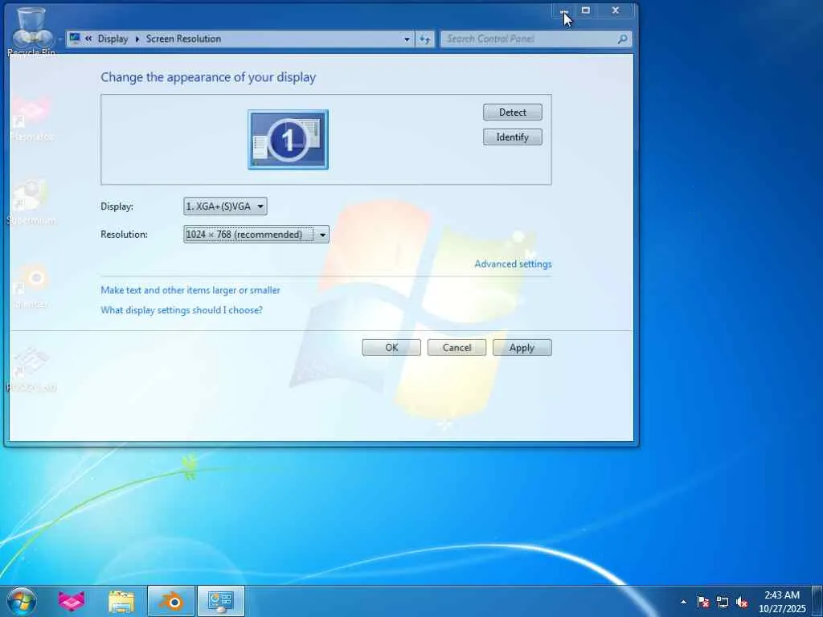Open What display settings should I choose link

coord(182,310)
